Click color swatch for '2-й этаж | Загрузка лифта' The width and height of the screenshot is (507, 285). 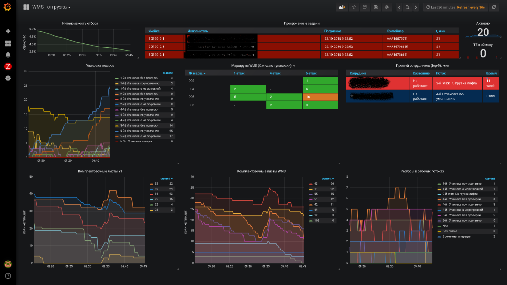[439, 194]
